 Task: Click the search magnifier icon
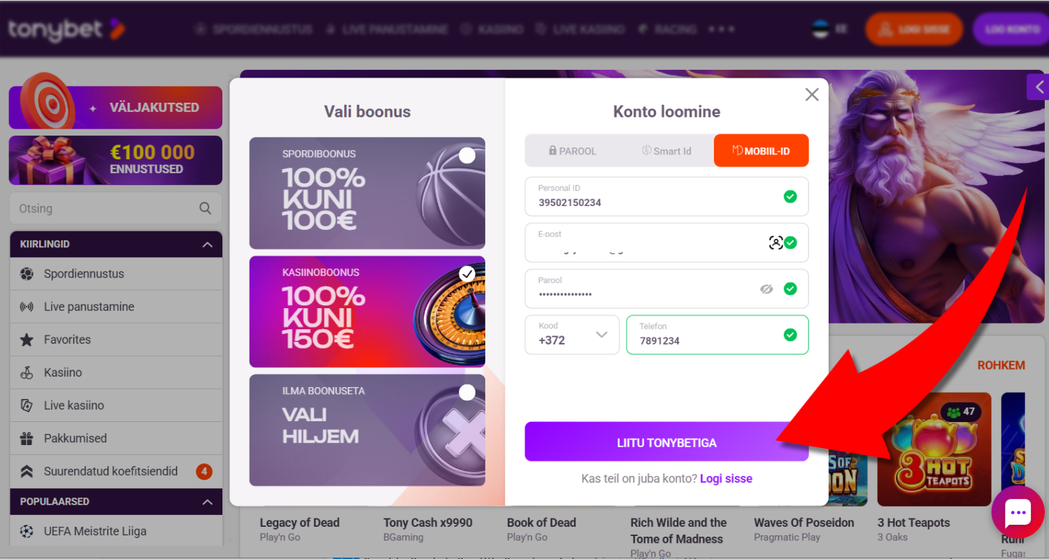(205, 208)
